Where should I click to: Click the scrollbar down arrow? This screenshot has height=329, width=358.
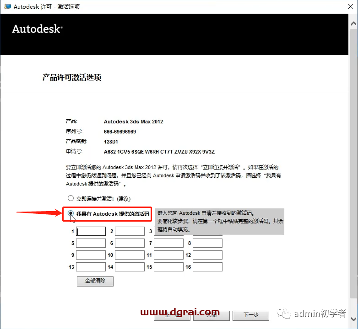point(353,319)
